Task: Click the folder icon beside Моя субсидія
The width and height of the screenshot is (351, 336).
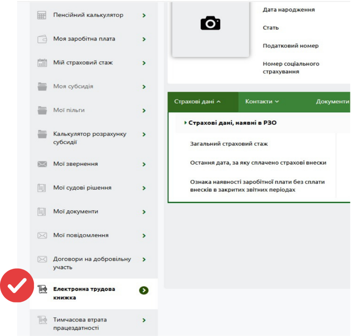Action: pos(42,87)
